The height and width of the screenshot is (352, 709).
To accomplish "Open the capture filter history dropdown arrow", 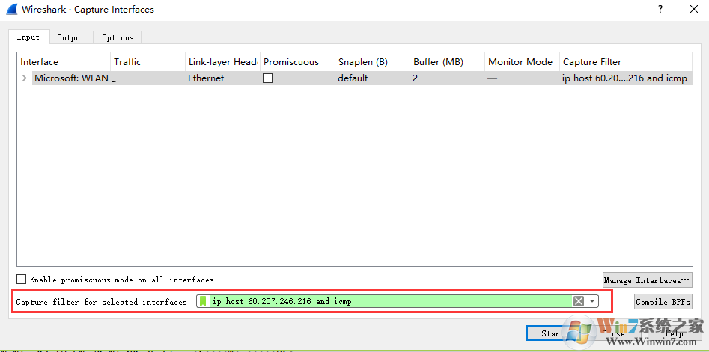I will [x=592, y=301].
